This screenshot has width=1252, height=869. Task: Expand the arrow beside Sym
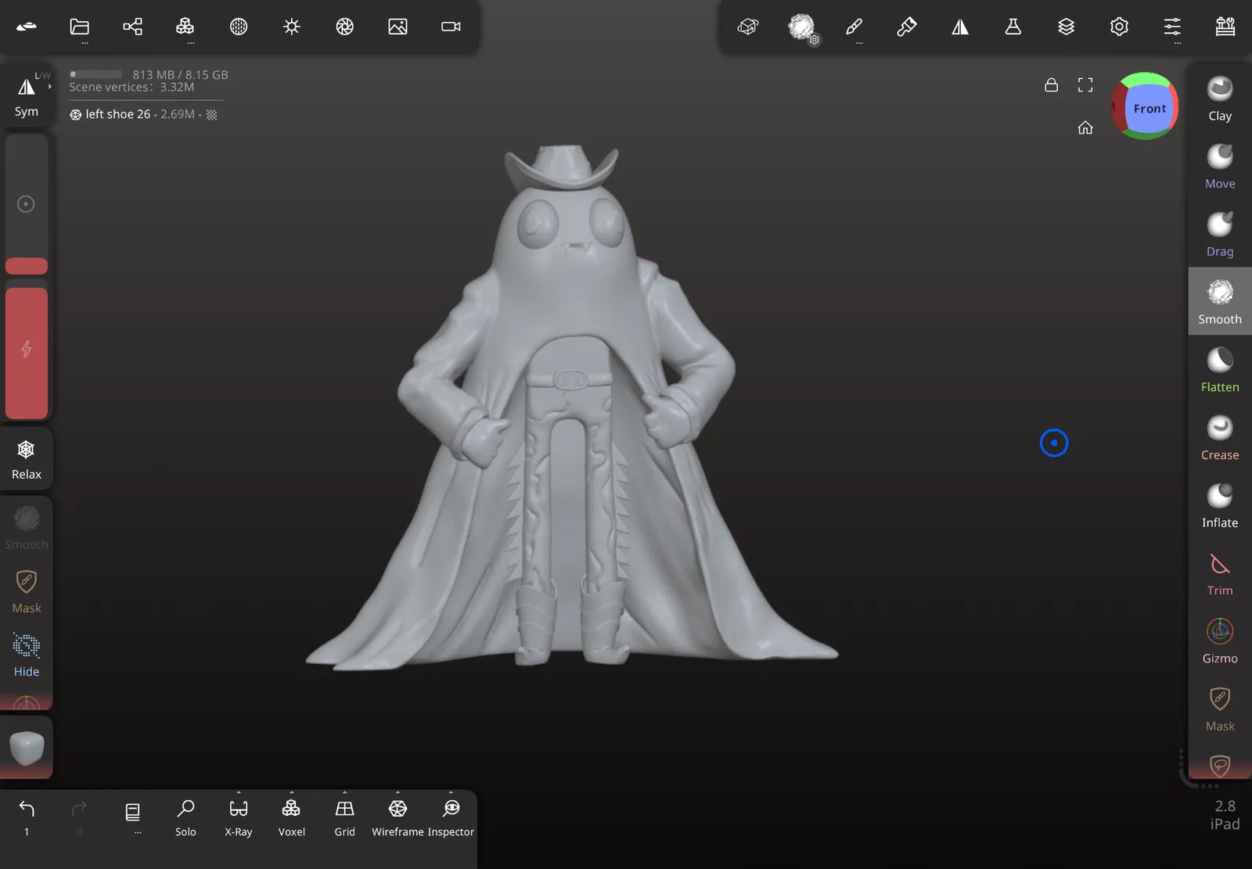[50, 86]
